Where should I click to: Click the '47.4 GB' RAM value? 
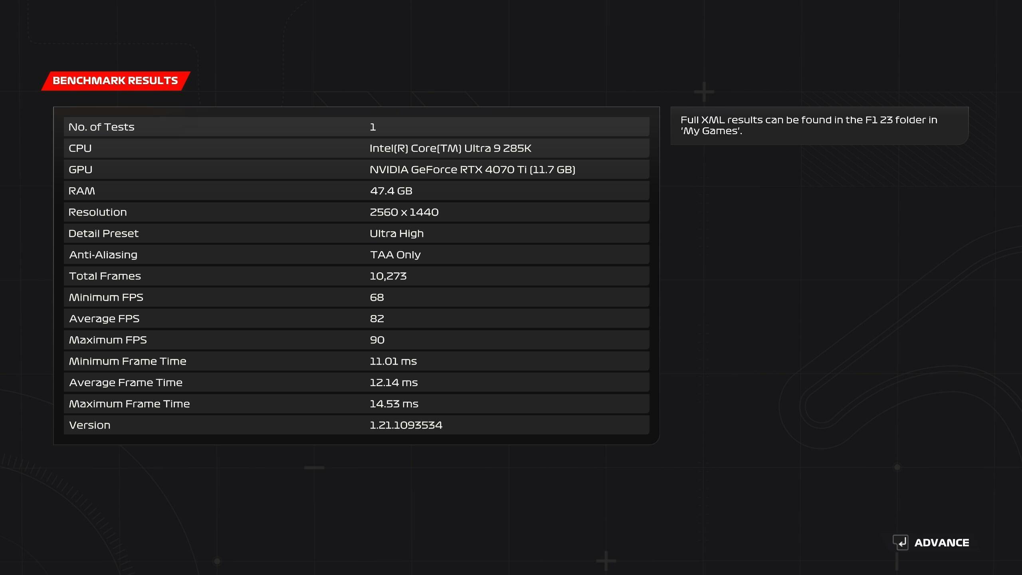(x=391, y=191)
